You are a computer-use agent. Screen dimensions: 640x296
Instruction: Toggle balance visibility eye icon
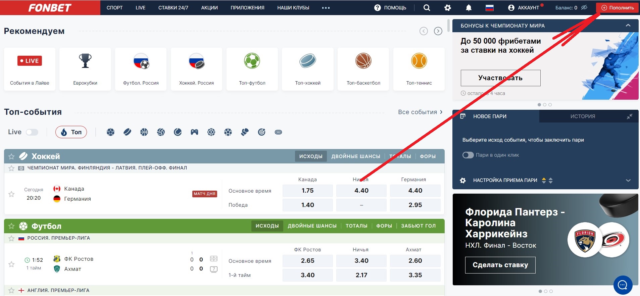[584, 7]
